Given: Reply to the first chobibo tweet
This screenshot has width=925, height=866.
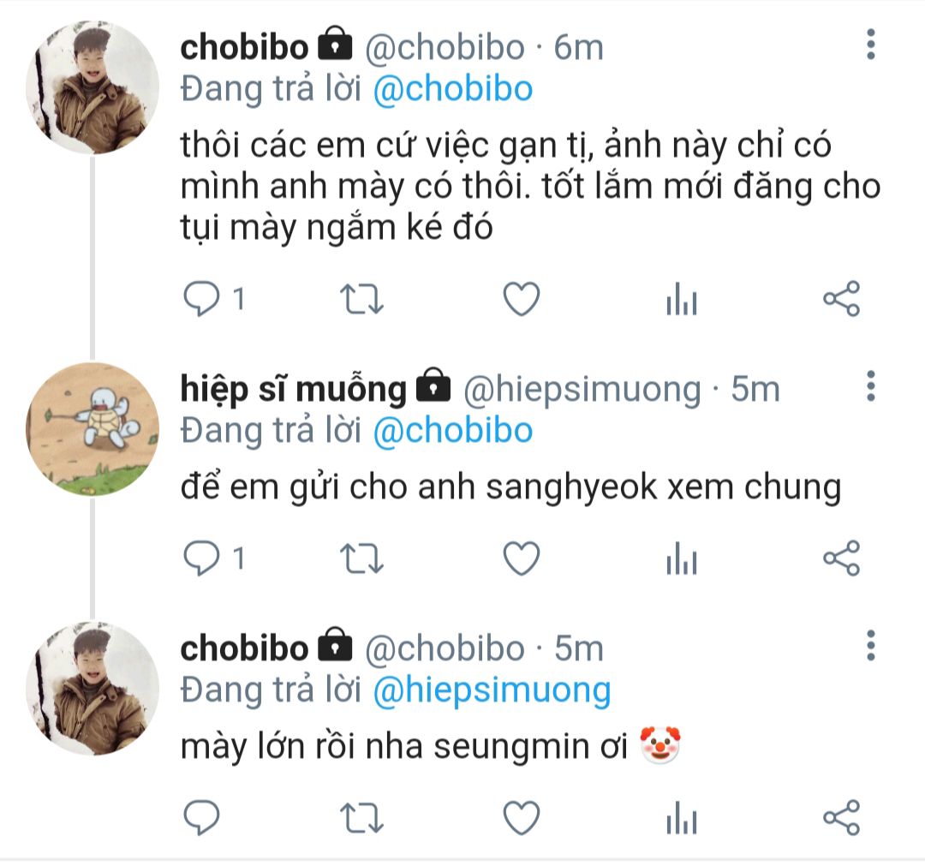Looking at the screenshot, I should [203, 300].
